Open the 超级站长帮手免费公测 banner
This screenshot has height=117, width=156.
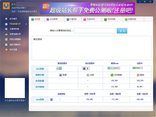pyautogui.click(x=87, y=9)
